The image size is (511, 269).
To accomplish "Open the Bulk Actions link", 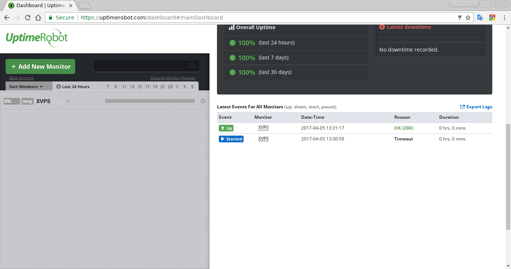I will click(x=21, y=78).
